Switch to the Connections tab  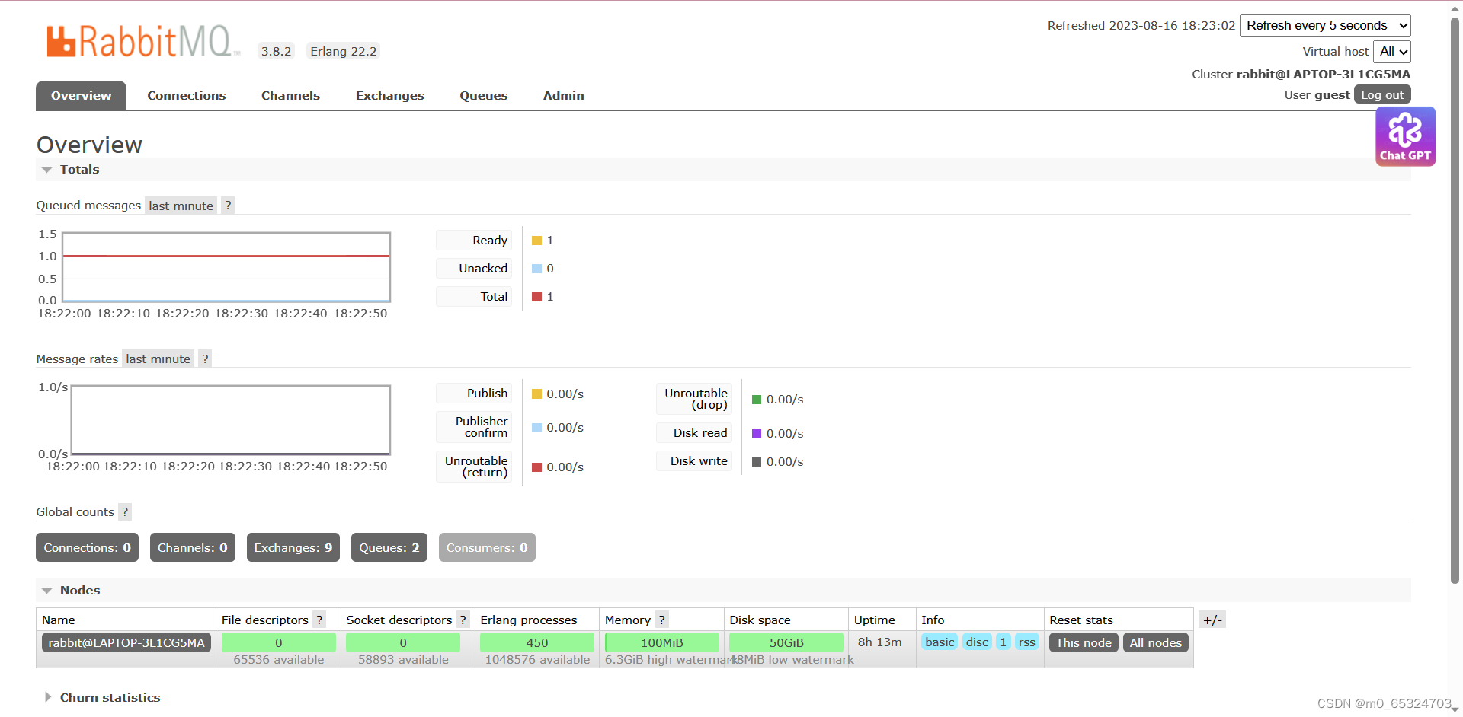click(x=187, y=96)
